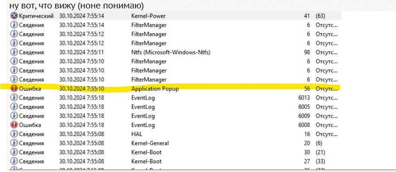
Task: Click the info icon on the EventLog 6013 row
Action: [14, 98]
